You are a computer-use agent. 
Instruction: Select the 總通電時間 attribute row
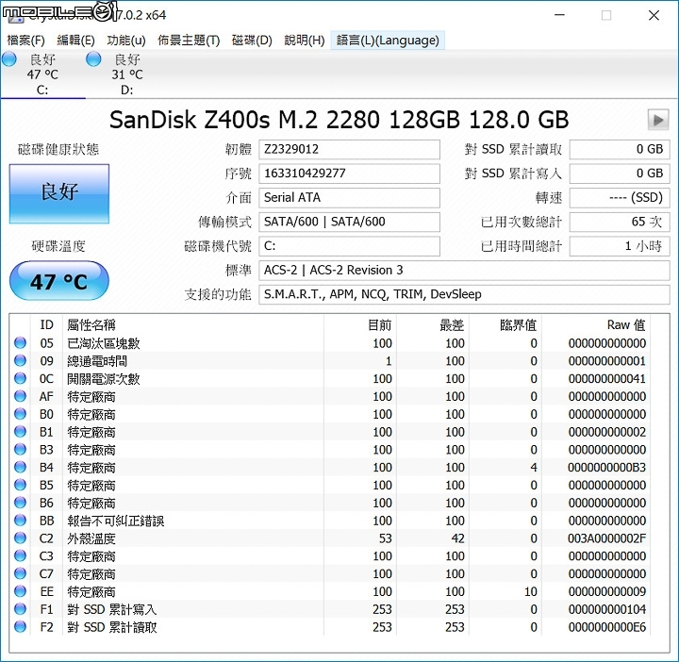330,361
